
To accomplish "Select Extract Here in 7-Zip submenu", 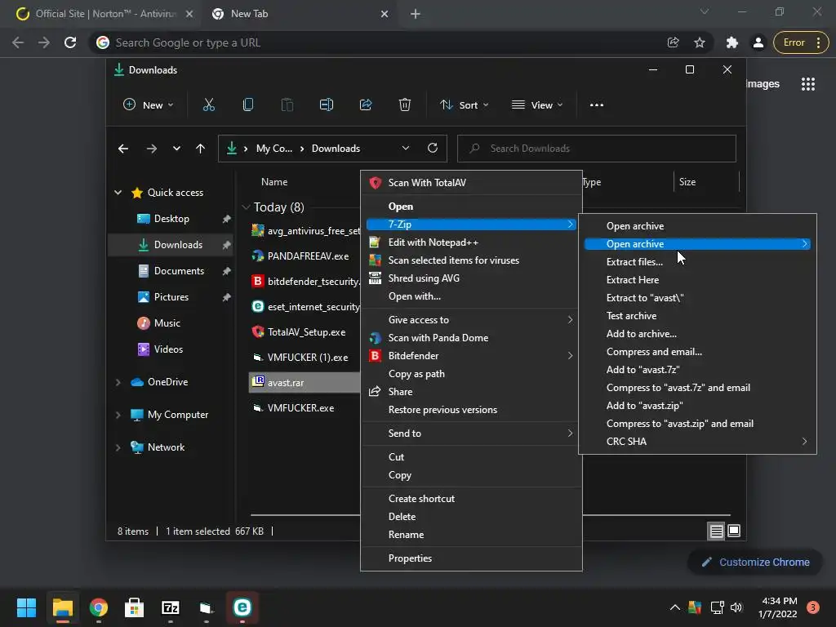I will (x=697, y=280).
